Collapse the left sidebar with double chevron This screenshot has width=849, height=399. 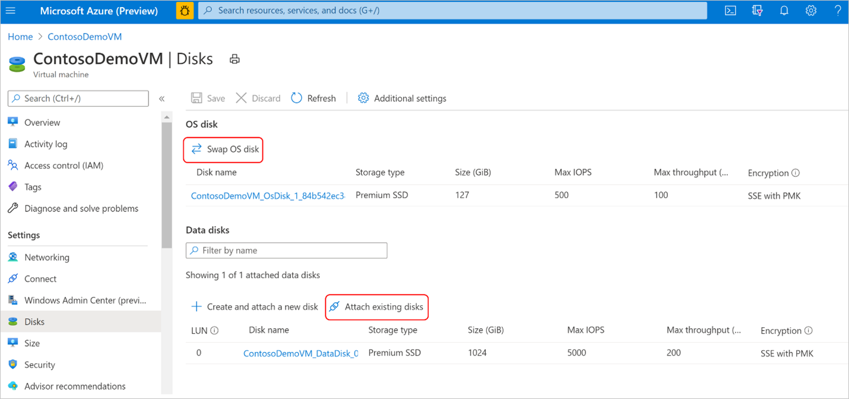click(x=161, y=99)
